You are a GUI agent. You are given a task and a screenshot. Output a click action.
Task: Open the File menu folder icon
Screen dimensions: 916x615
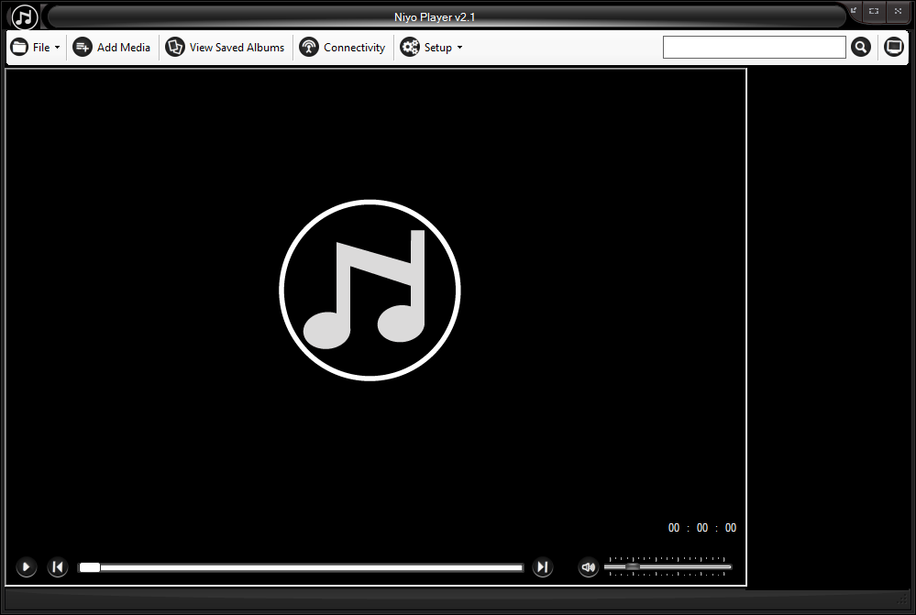pos(20,47)
